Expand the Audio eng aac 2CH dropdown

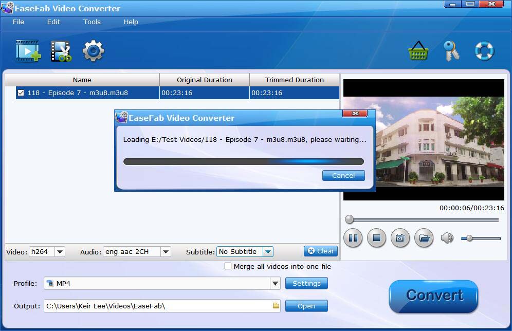166,252
